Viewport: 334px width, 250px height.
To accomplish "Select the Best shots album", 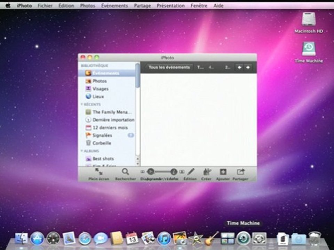I will [x=106, y=159].
